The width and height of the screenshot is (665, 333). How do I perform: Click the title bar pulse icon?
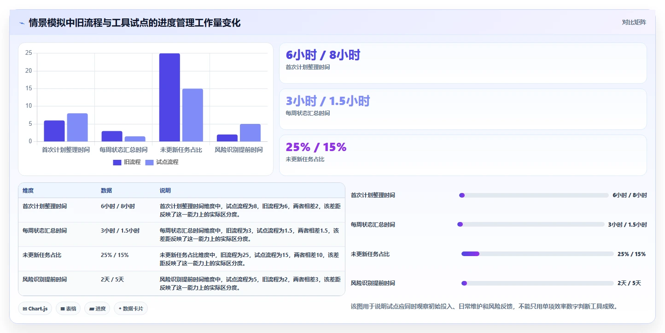[22, 23]
